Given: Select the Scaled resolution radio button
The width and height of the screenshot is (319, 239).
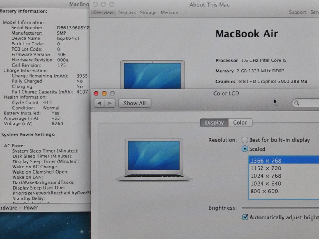Looking at the screenshot, I should point(245,149).
